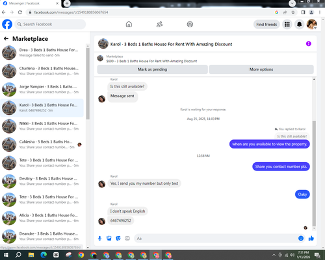Viewport: 325px width, 260px height.
Task: Click the 6467496252 phone number message
Action: click(x=121, y=220)
